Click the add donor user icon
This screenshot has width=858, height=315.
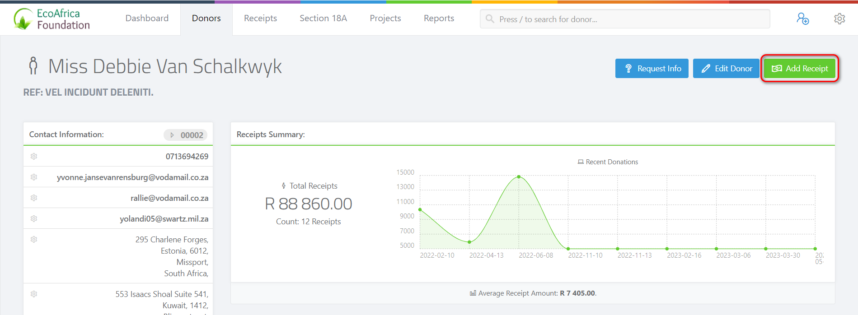pos(802,19)
